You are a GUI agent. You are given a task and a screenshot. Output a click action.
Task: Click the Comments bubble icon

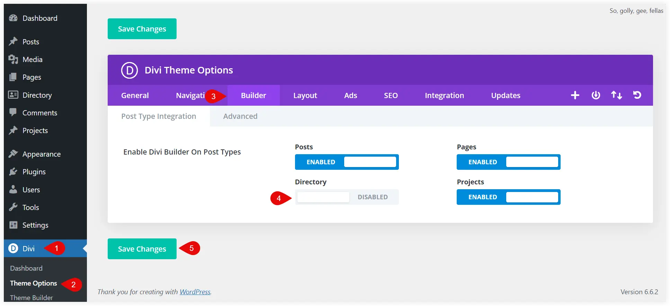[x=13, y=112]
